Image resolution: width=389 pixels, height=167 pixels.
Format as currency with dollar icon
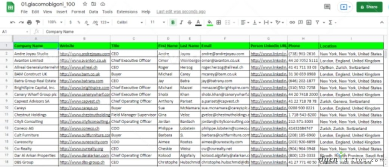tap(71, 22)
